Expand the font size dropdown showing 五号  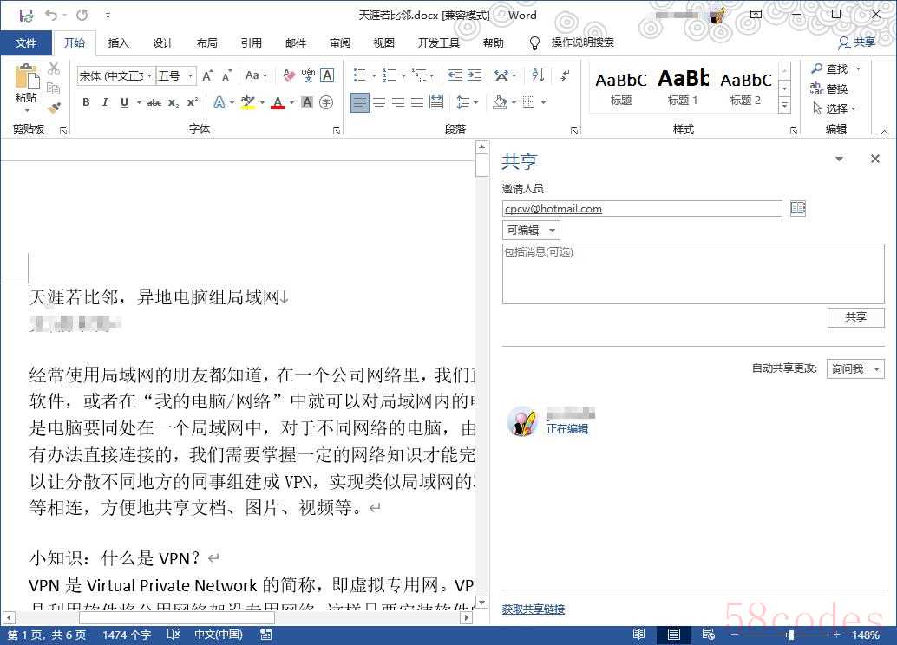pos(190,76)
